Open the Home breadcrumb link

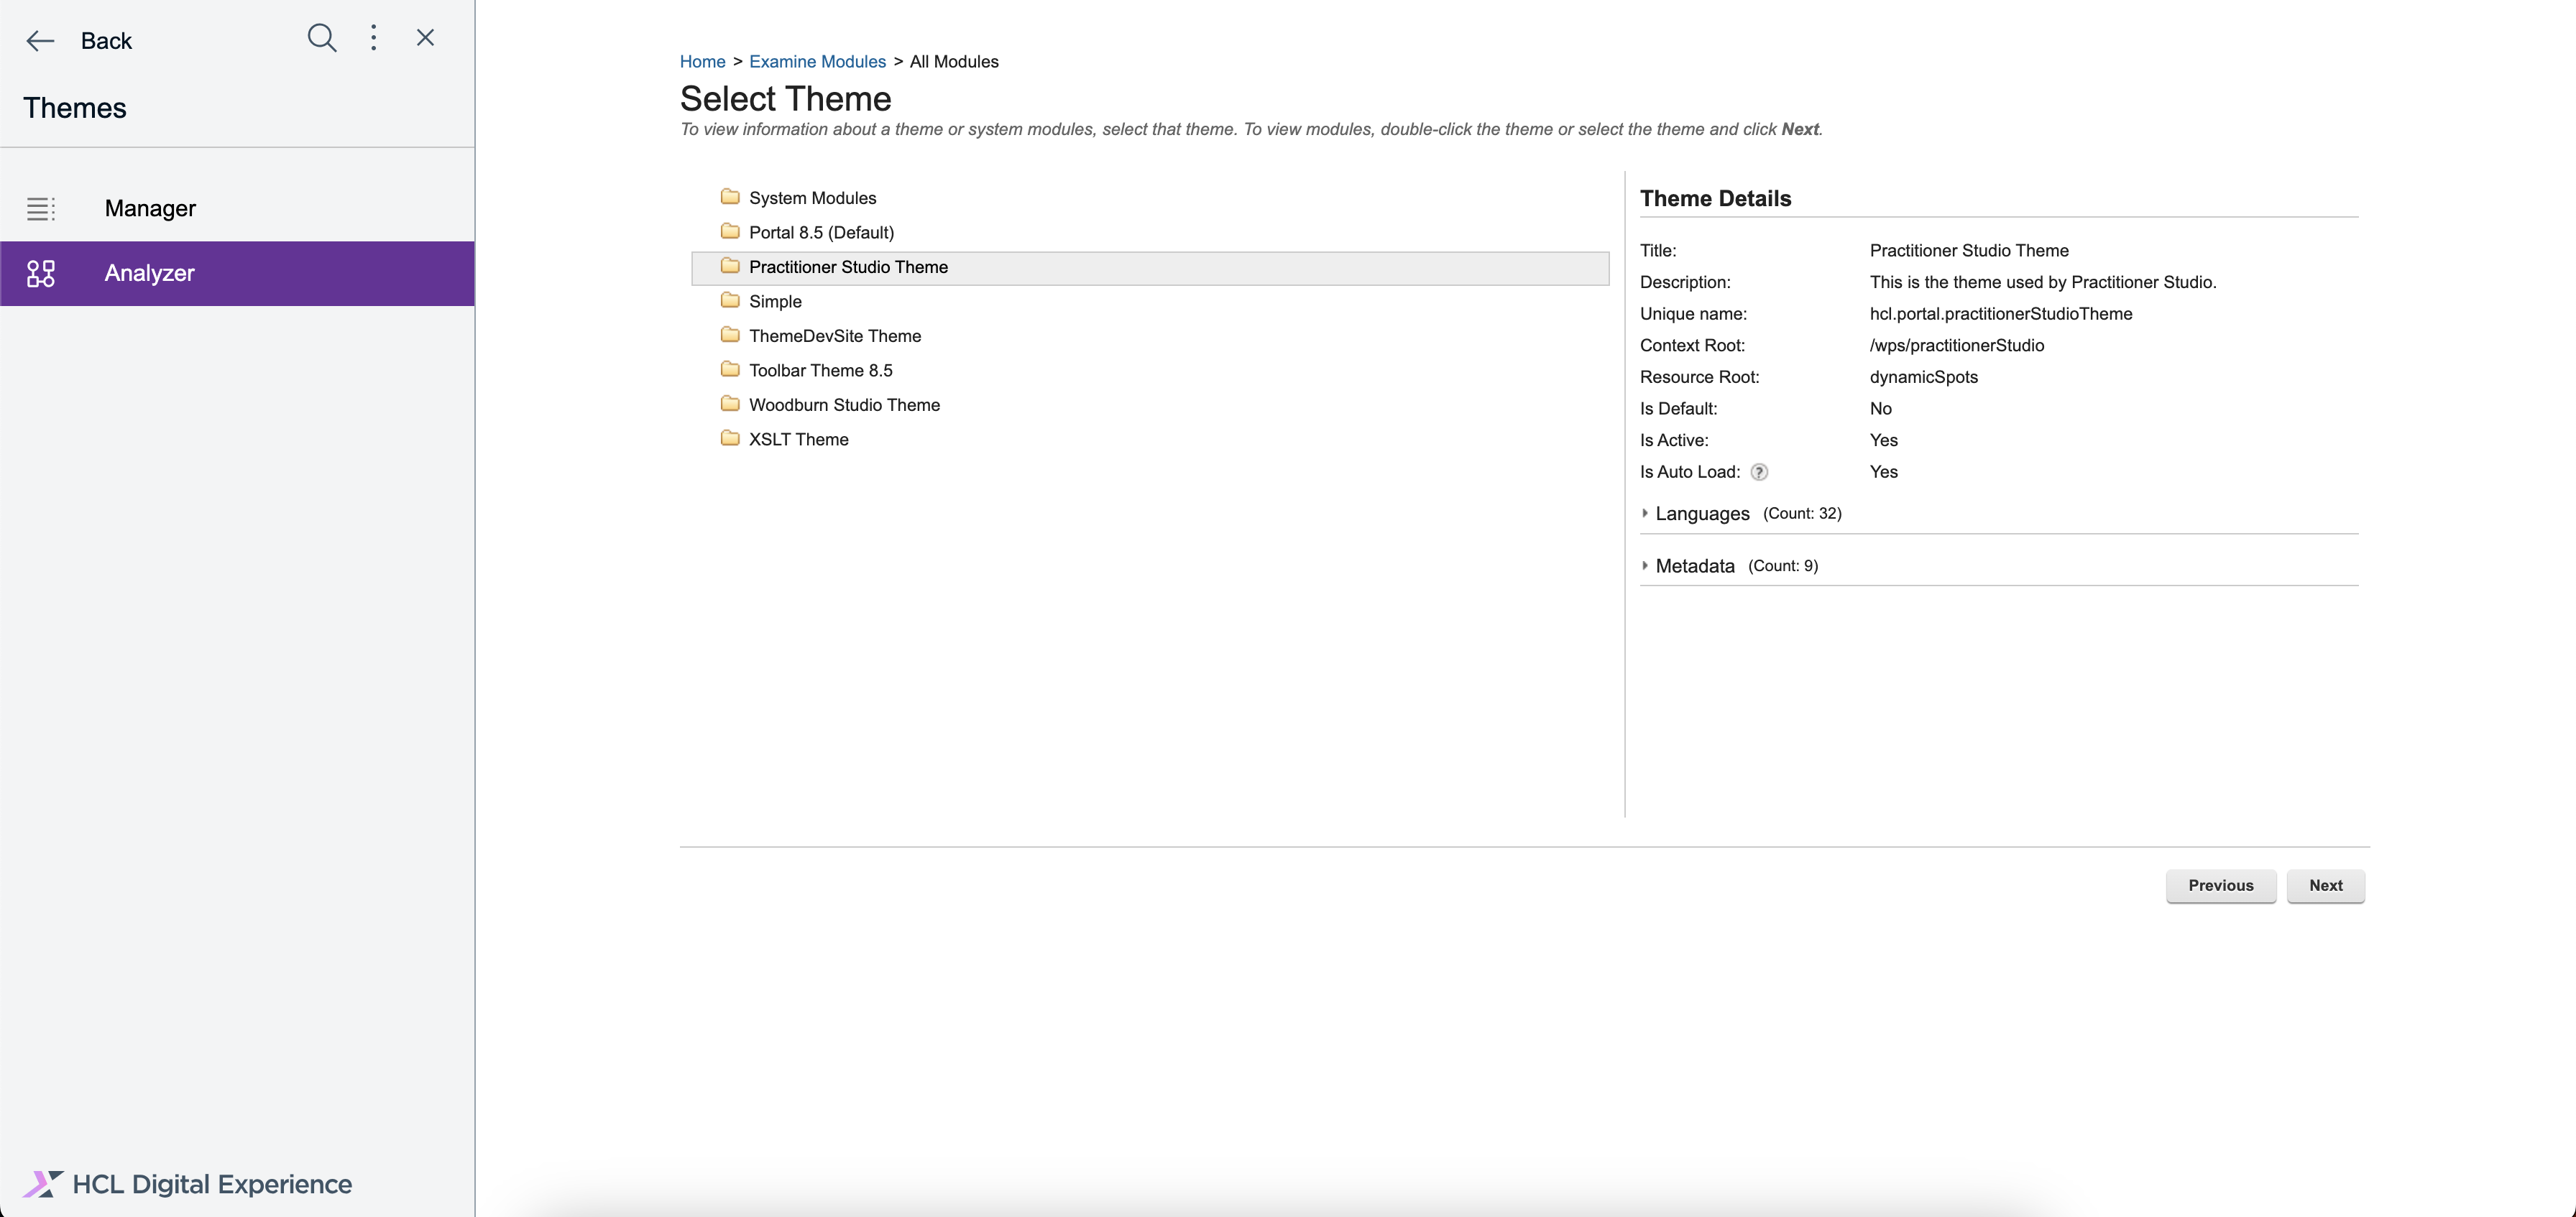(702, 61)
